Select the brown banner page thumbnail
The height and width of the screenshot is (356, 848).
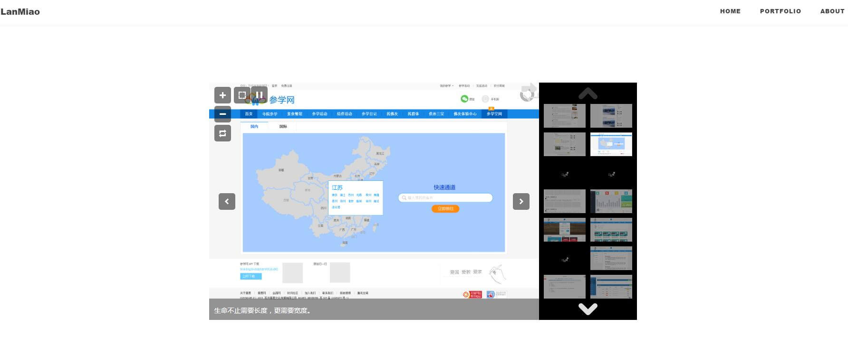click(565, 230)
